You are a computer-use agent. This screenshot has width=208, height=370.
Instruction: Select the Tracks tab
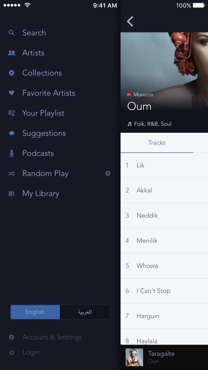coord(157,143)
